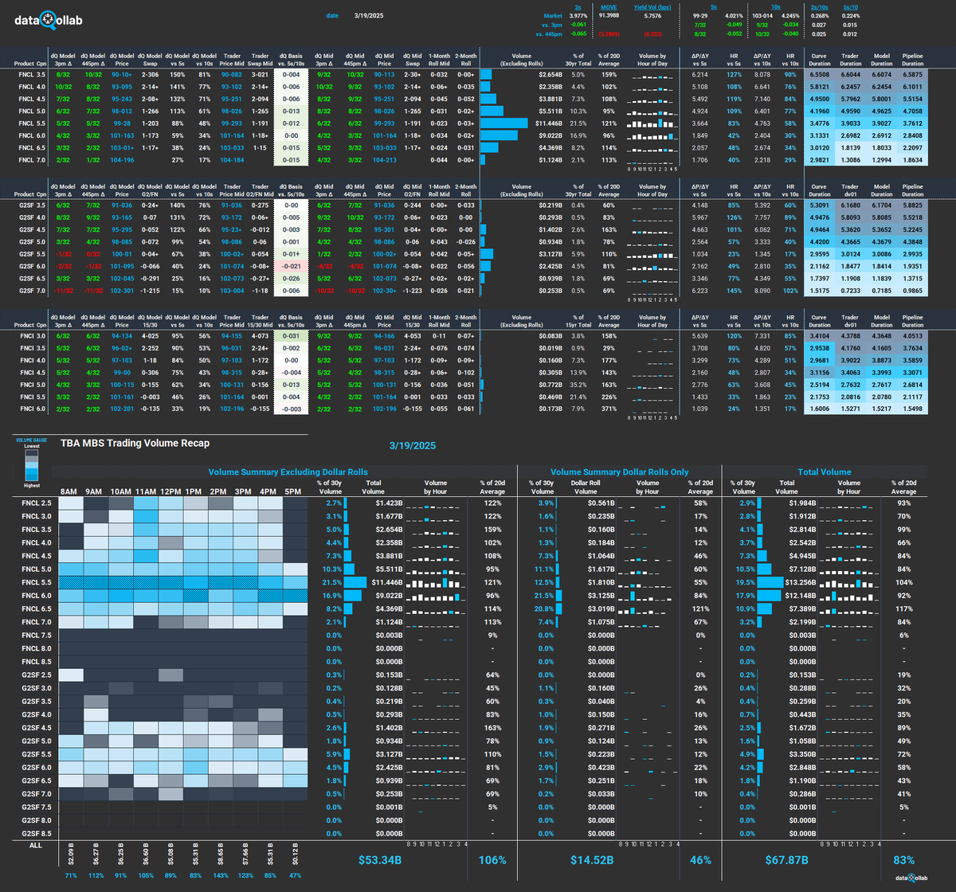The image size is (956, 892).
Task: Click the 46% dollar roll average total
Action: coord(701,860)
